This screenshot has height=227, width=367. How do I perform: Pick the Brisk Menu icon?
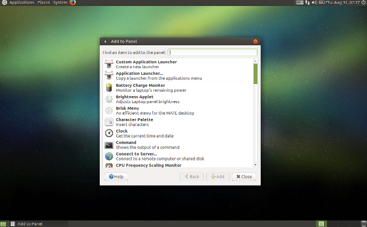coord(109,110)
